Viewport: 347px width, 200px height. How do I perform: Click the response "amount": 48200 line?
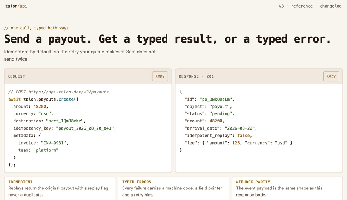pyautogui.click(x=204, y=121)
